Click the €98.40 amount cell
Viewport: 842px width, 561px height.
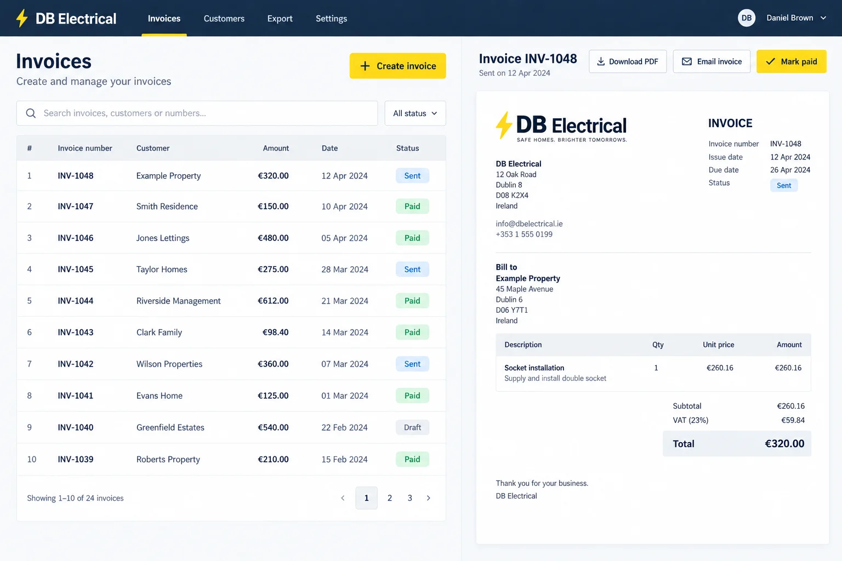pyautogui.click(x=275, y=333)
